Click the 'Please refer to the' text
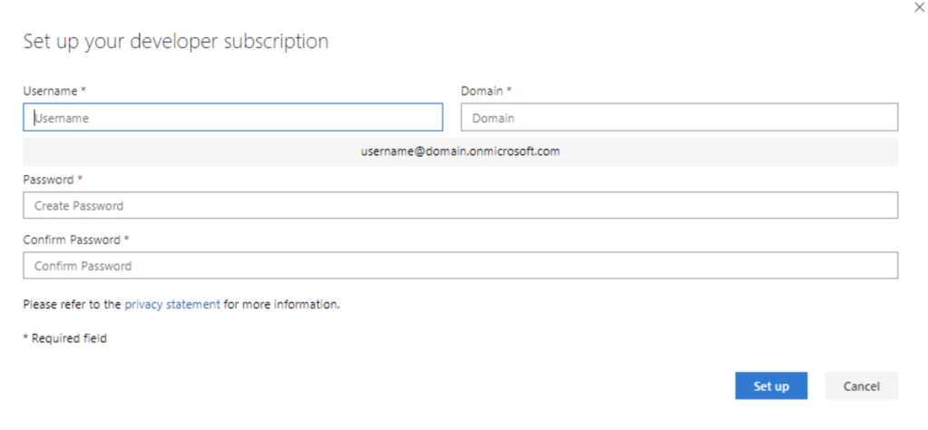This screenshot has width=928, height=430. point(72,305)
